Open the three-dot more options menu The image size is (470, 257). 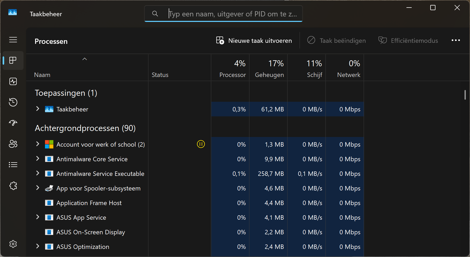tap(456, 40)
